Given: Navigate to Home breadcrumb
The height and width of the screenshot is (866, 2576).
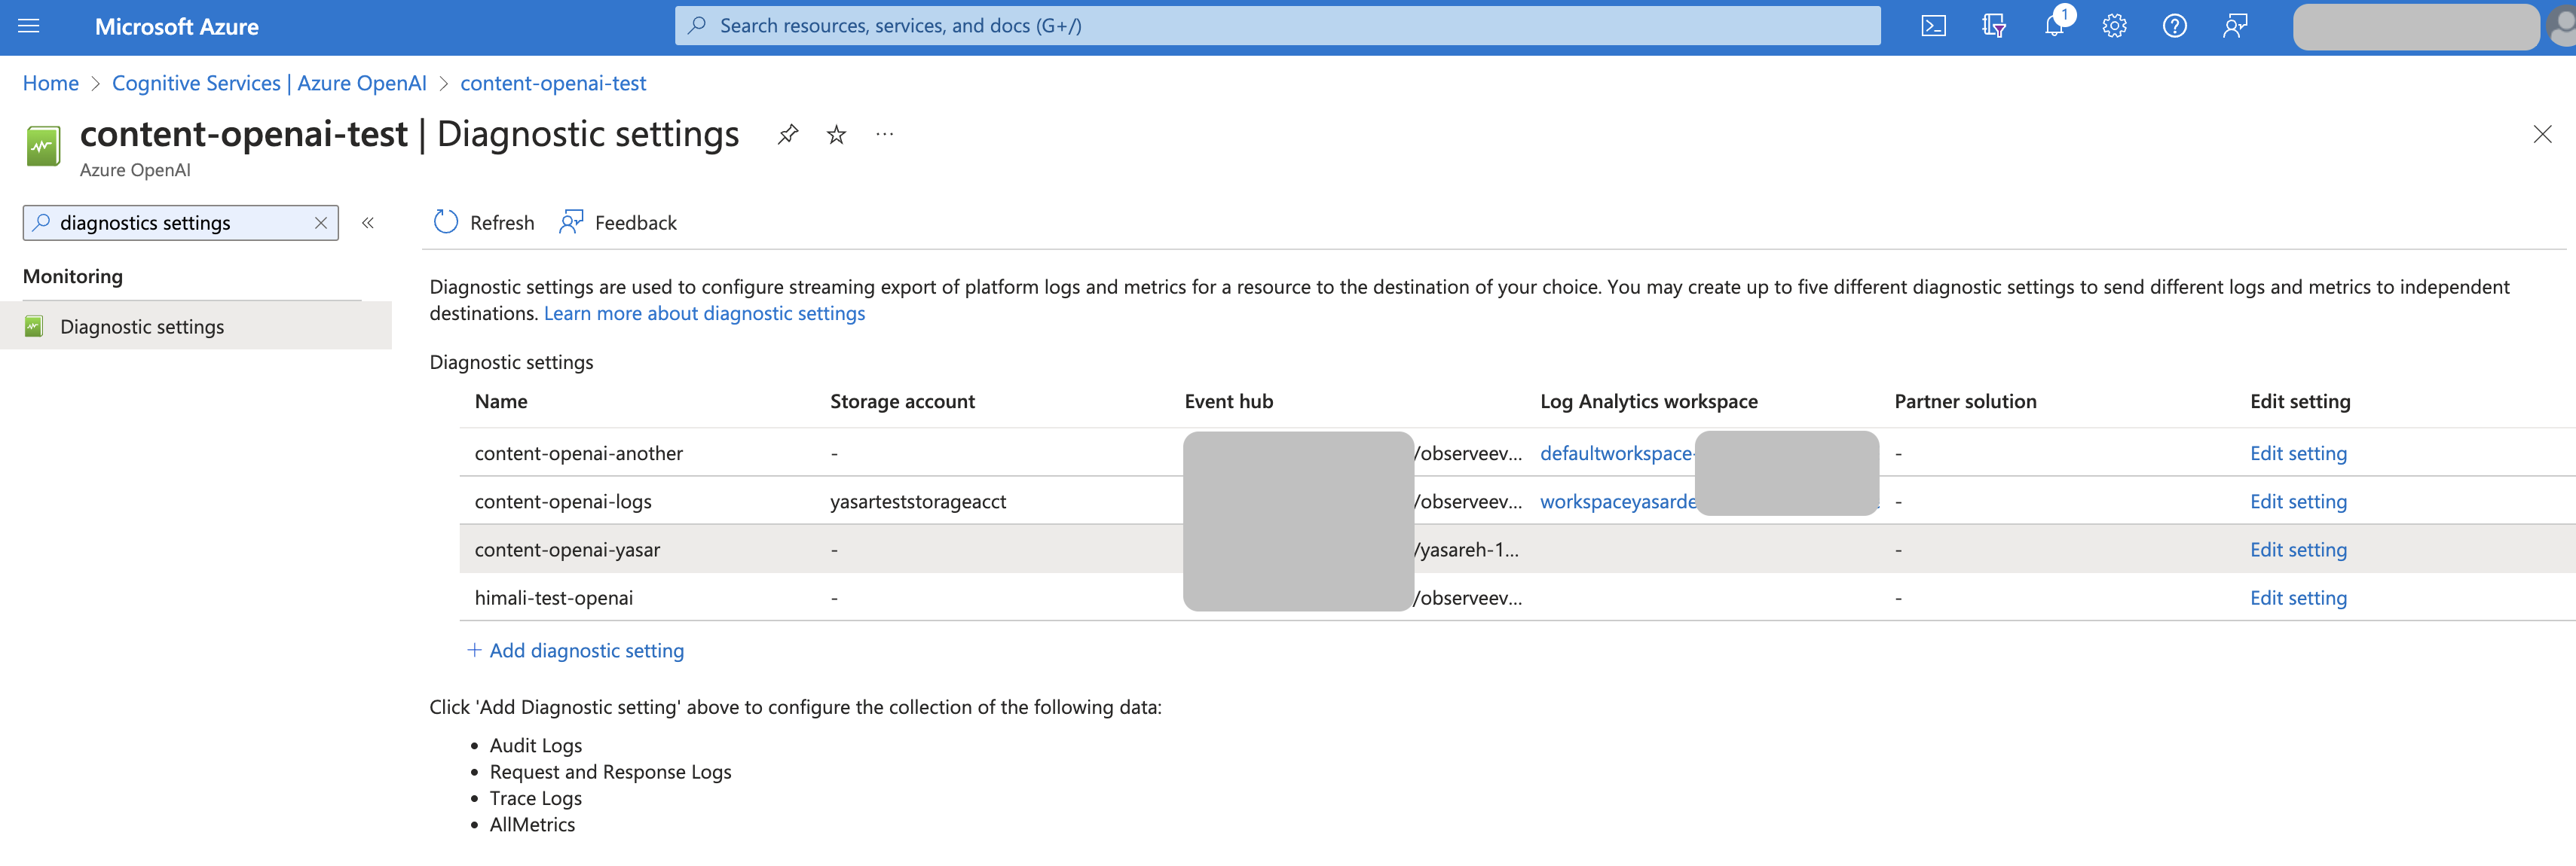Looking at the screenshot, I should tap(50, 83).
